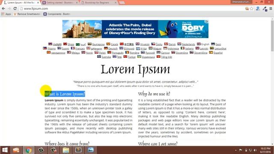274x154 pixels.
Task: Click the www.lipsum.com address bar
Action: click(131, 9)
